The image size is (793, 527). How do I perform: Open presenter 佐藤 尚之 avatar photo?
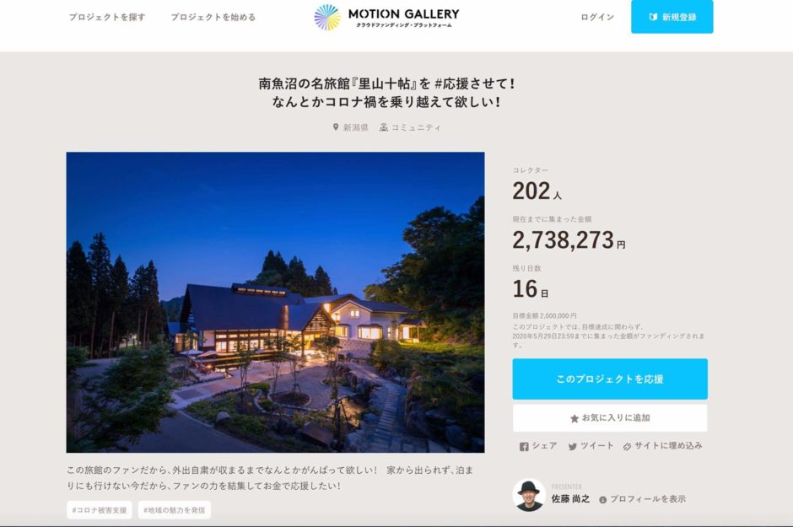point(528,495)
